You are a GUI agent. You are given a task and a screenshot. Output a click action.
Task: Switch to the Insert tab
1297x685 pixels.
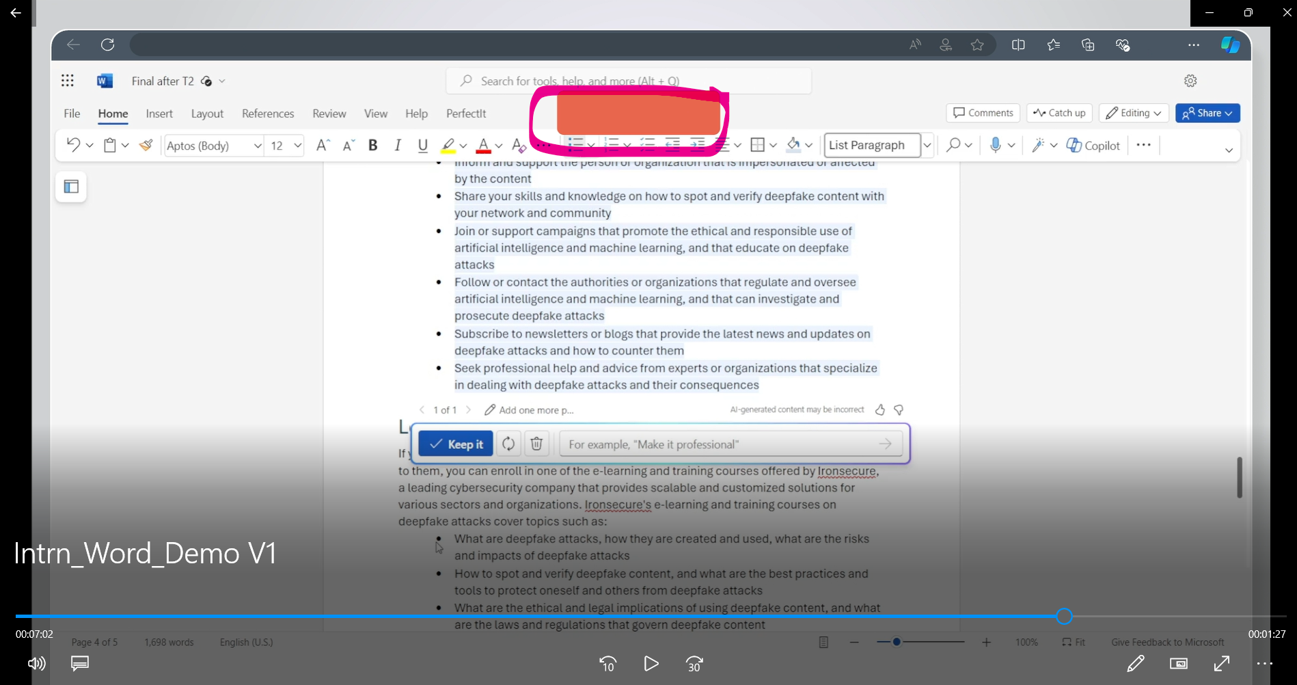coord(159,113)
